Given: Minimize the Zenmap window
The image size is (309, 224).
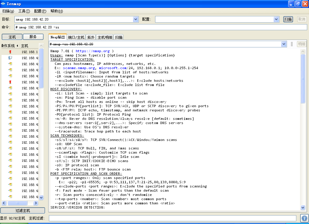Looking at the screenshot, I should click(291, 4).
